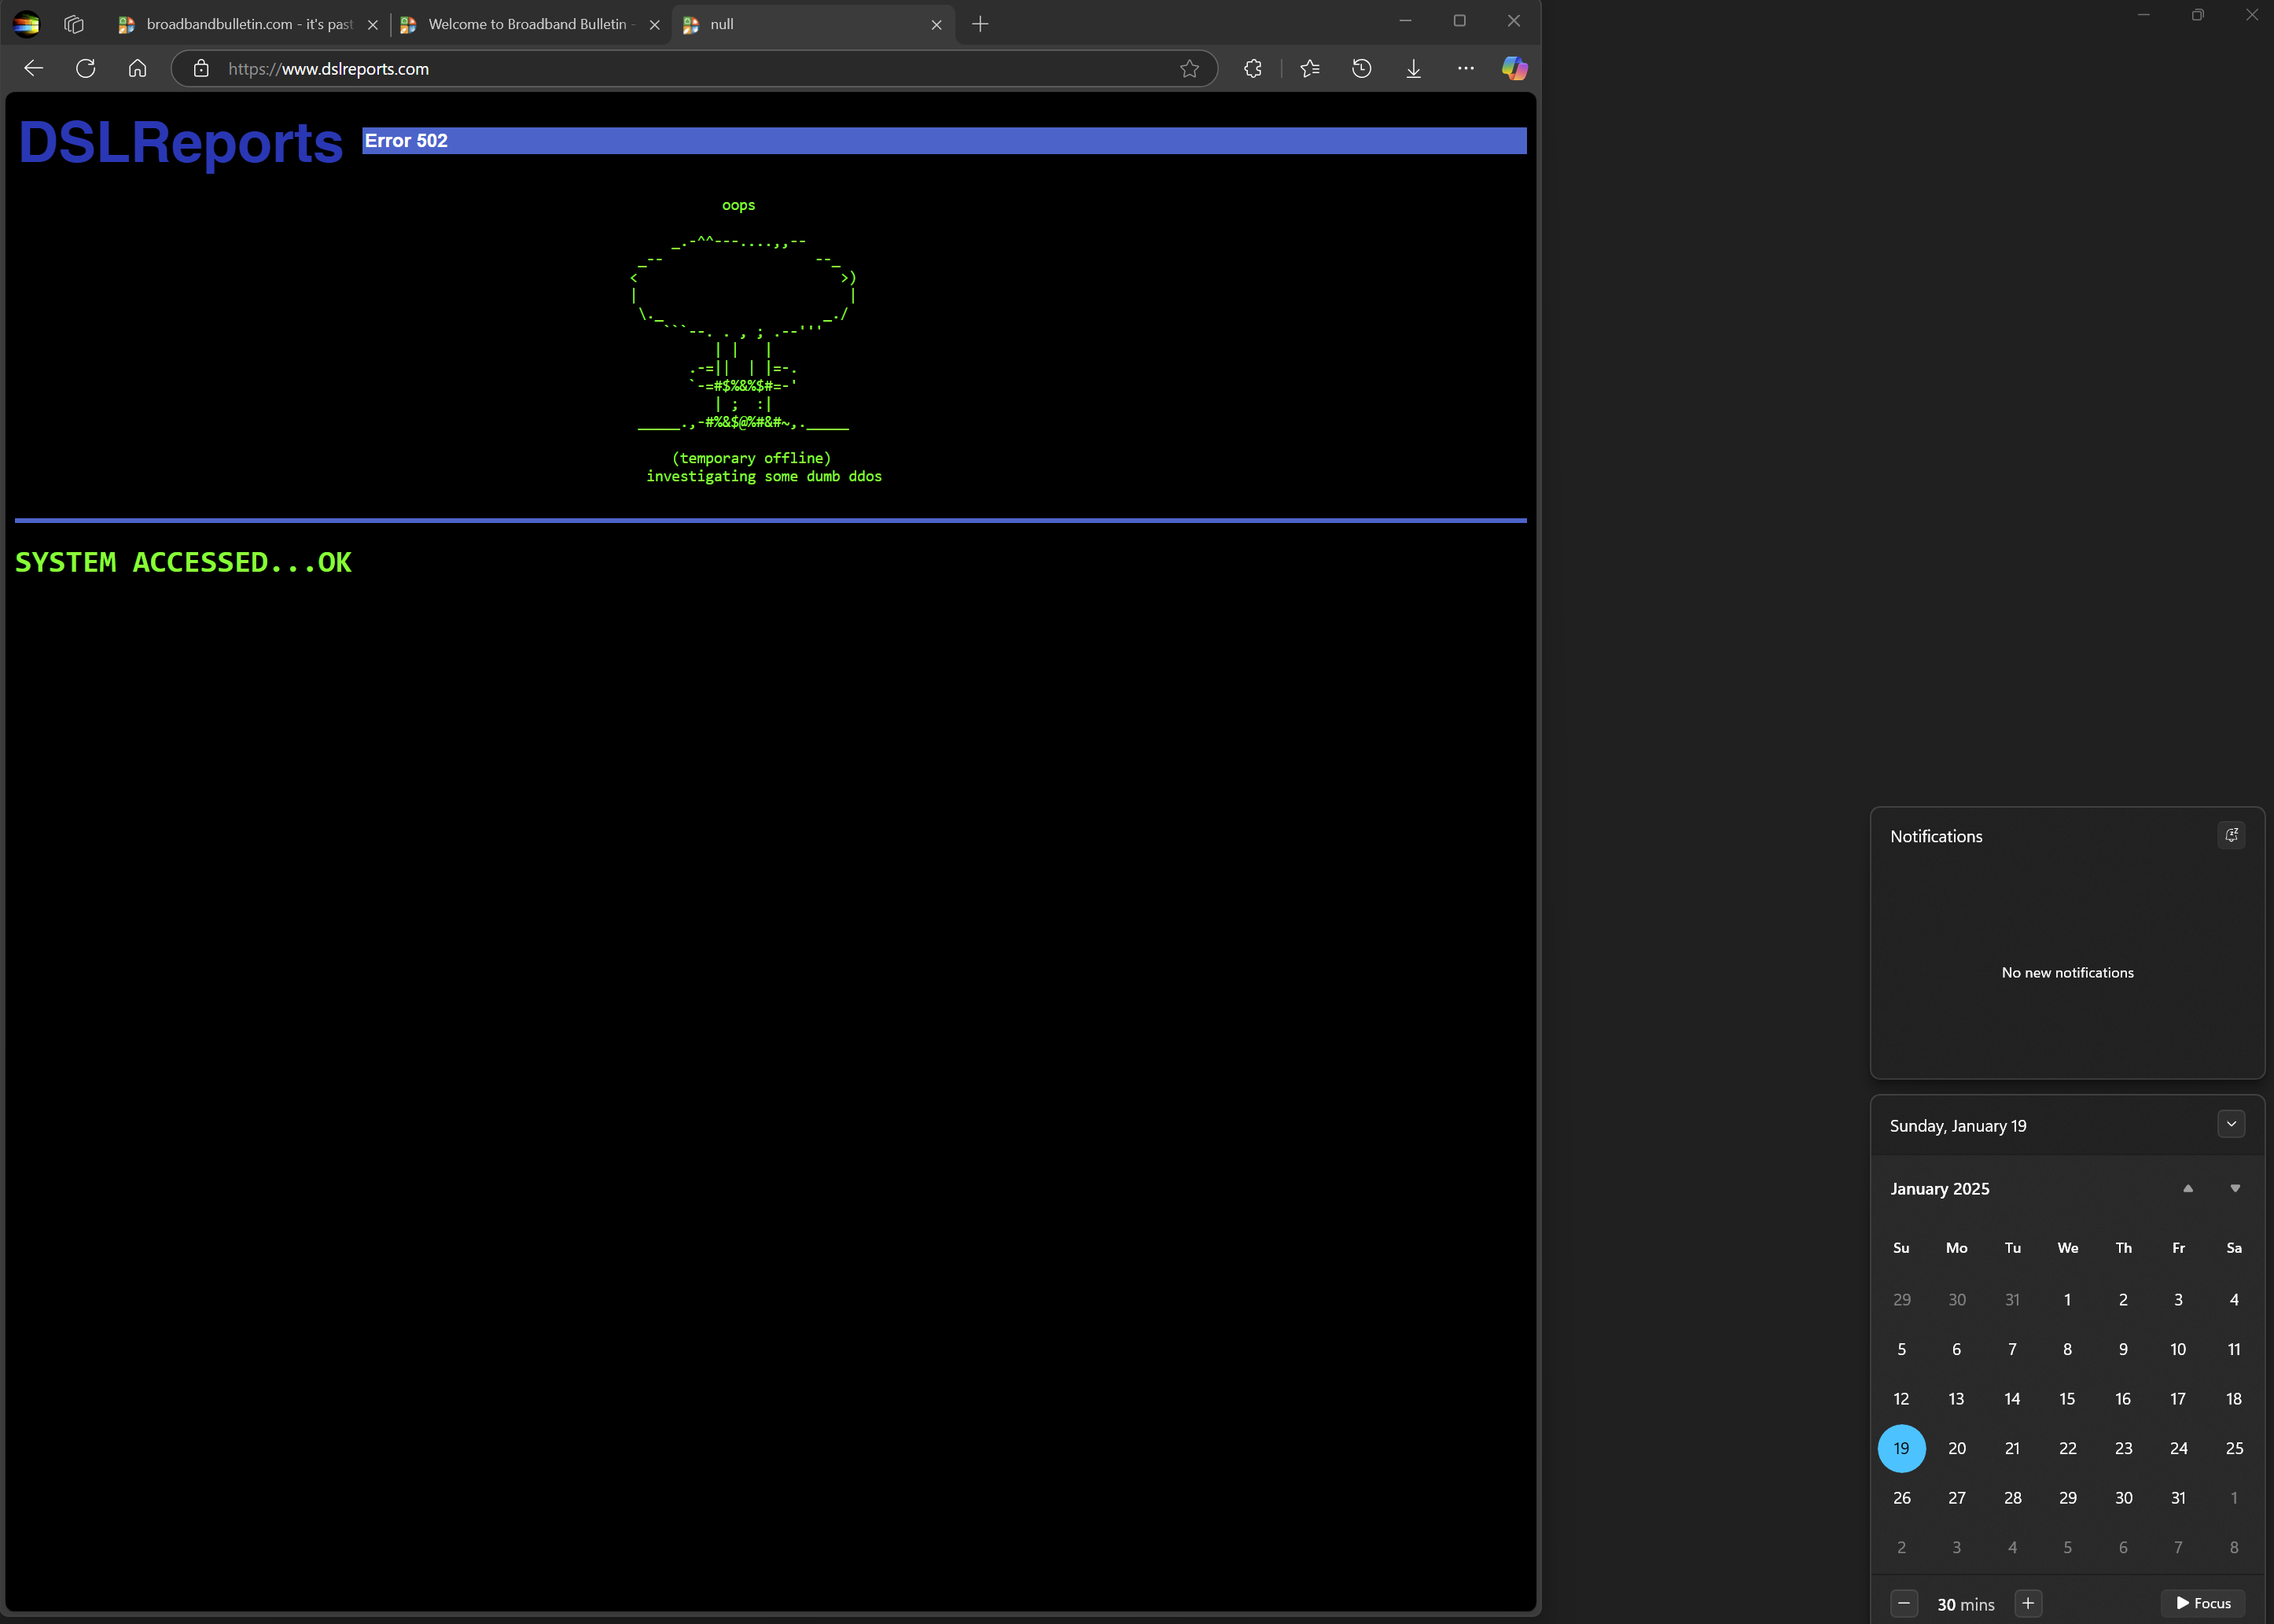Go to the previous calendar month
Screen dimensions: 2274x1624
tap(2188, 1188)
